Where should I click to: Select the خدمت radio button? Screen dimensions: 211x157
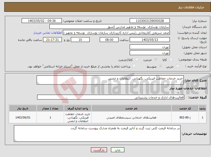coord(156,59)
